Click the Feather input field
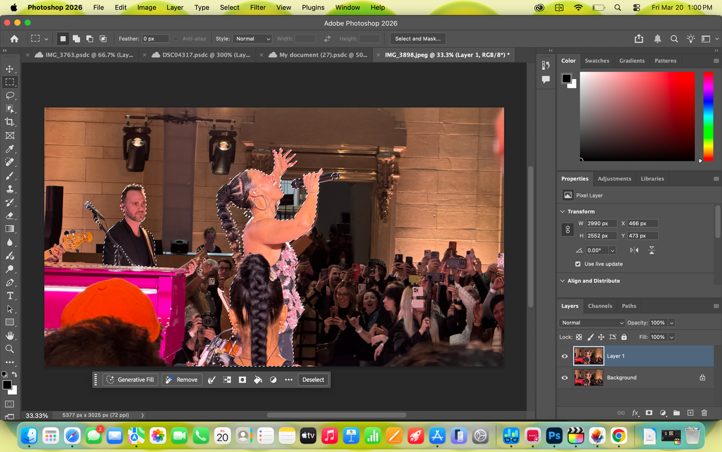 tap(155, 39)
